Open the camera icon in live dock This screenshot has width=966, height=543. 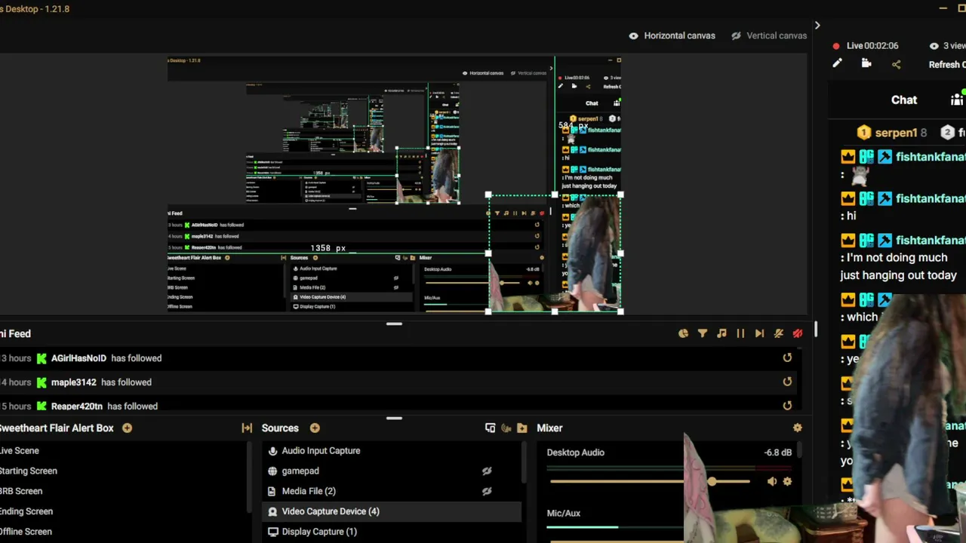tap(866, 64)
